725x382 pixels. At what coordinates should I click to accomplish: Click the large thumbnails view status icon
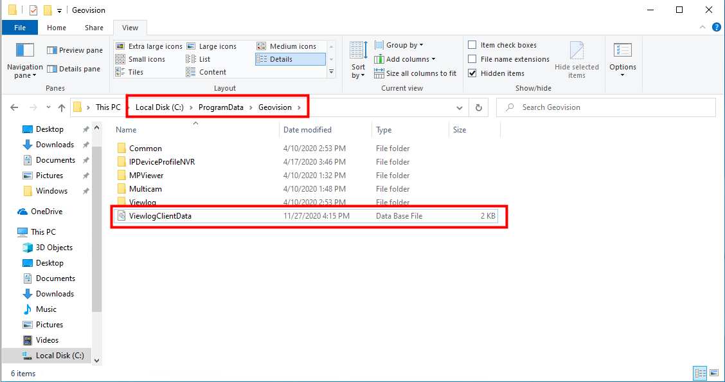coord(714,373)
